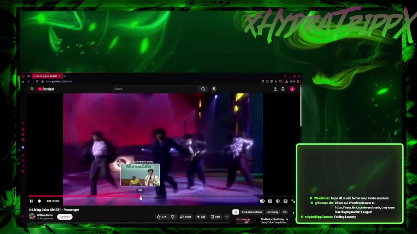Pause the In Living Color video
The height and width of the screenshot is (234, 417).
(x=31, y=201)
